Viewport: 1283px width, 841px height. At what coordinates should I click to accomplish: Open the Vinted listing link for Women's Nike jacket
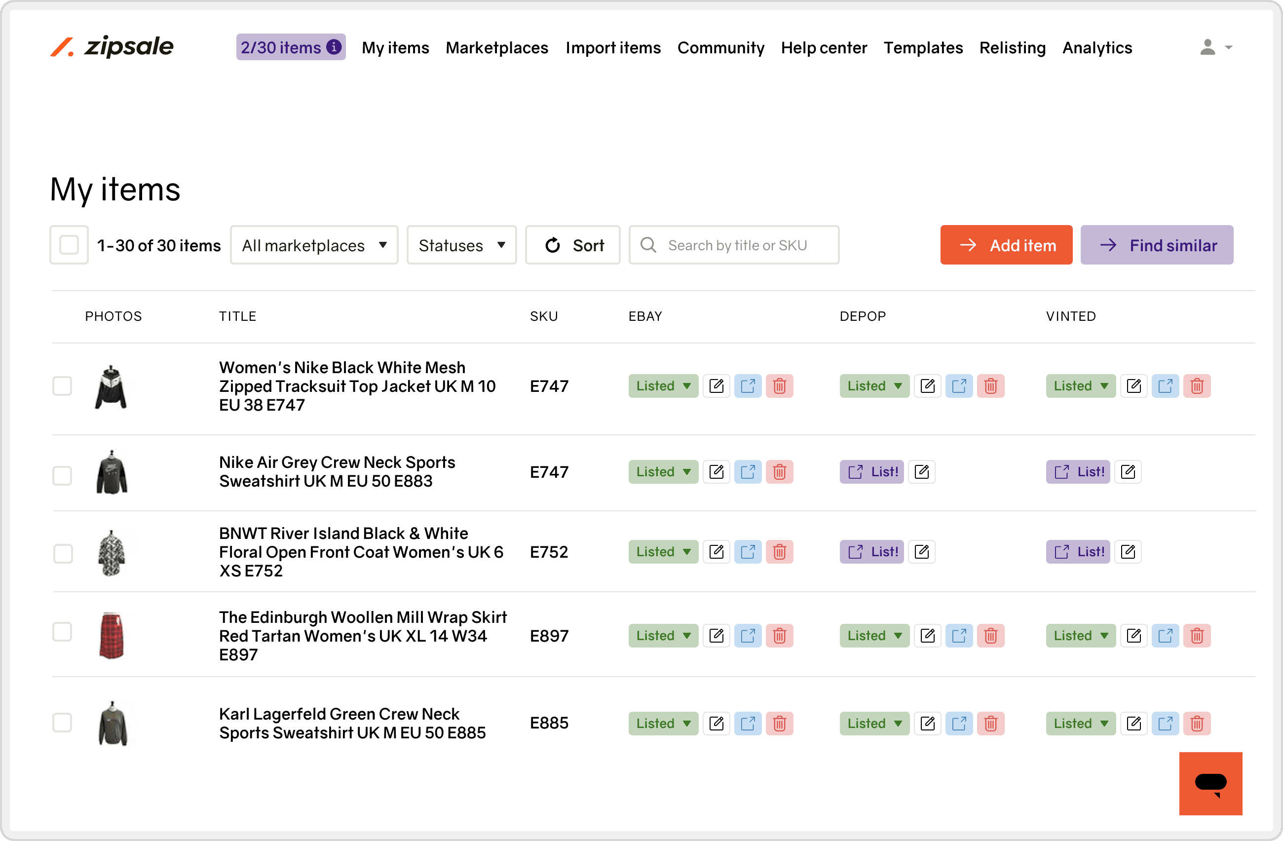[x=1165, y=386]
